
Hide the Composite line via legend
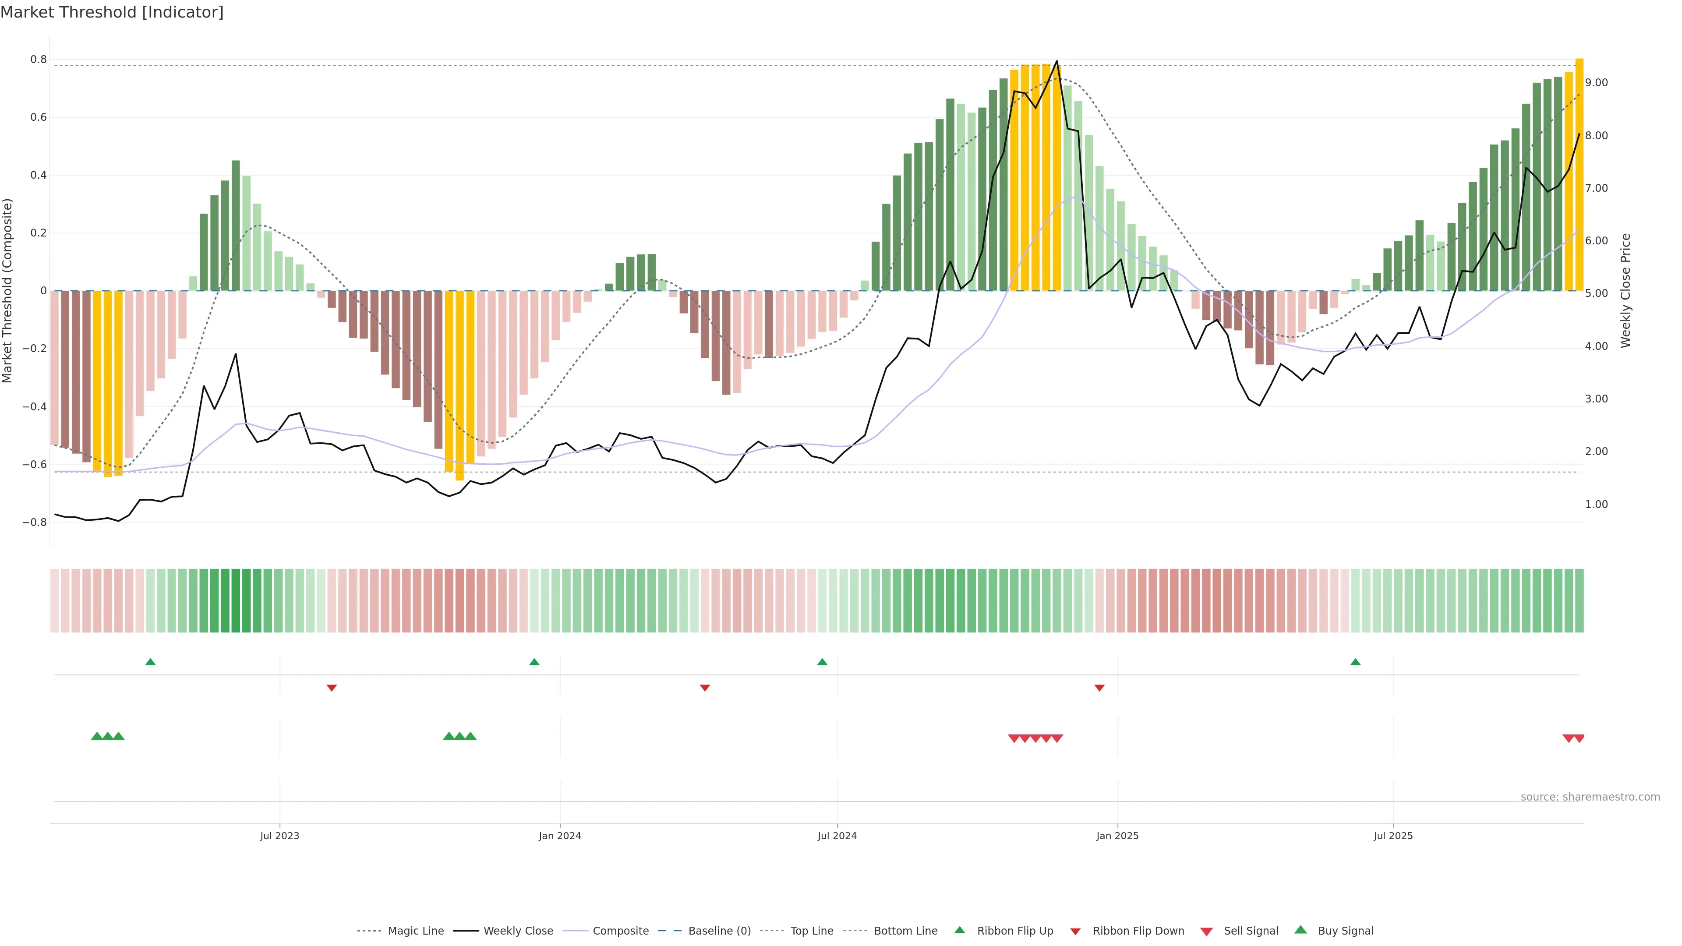tap(620, 931)
